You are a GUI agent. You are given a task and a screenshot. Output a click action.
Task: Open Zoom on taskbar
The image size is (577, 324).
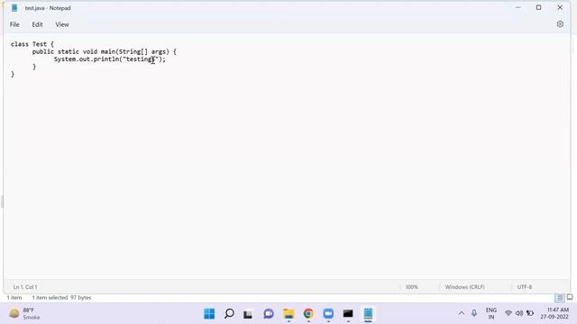click(x=328, y=314)
